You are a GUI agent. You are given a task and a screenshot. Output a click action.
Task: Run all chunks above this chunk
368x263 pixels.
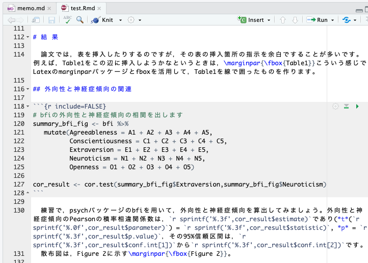346,107
